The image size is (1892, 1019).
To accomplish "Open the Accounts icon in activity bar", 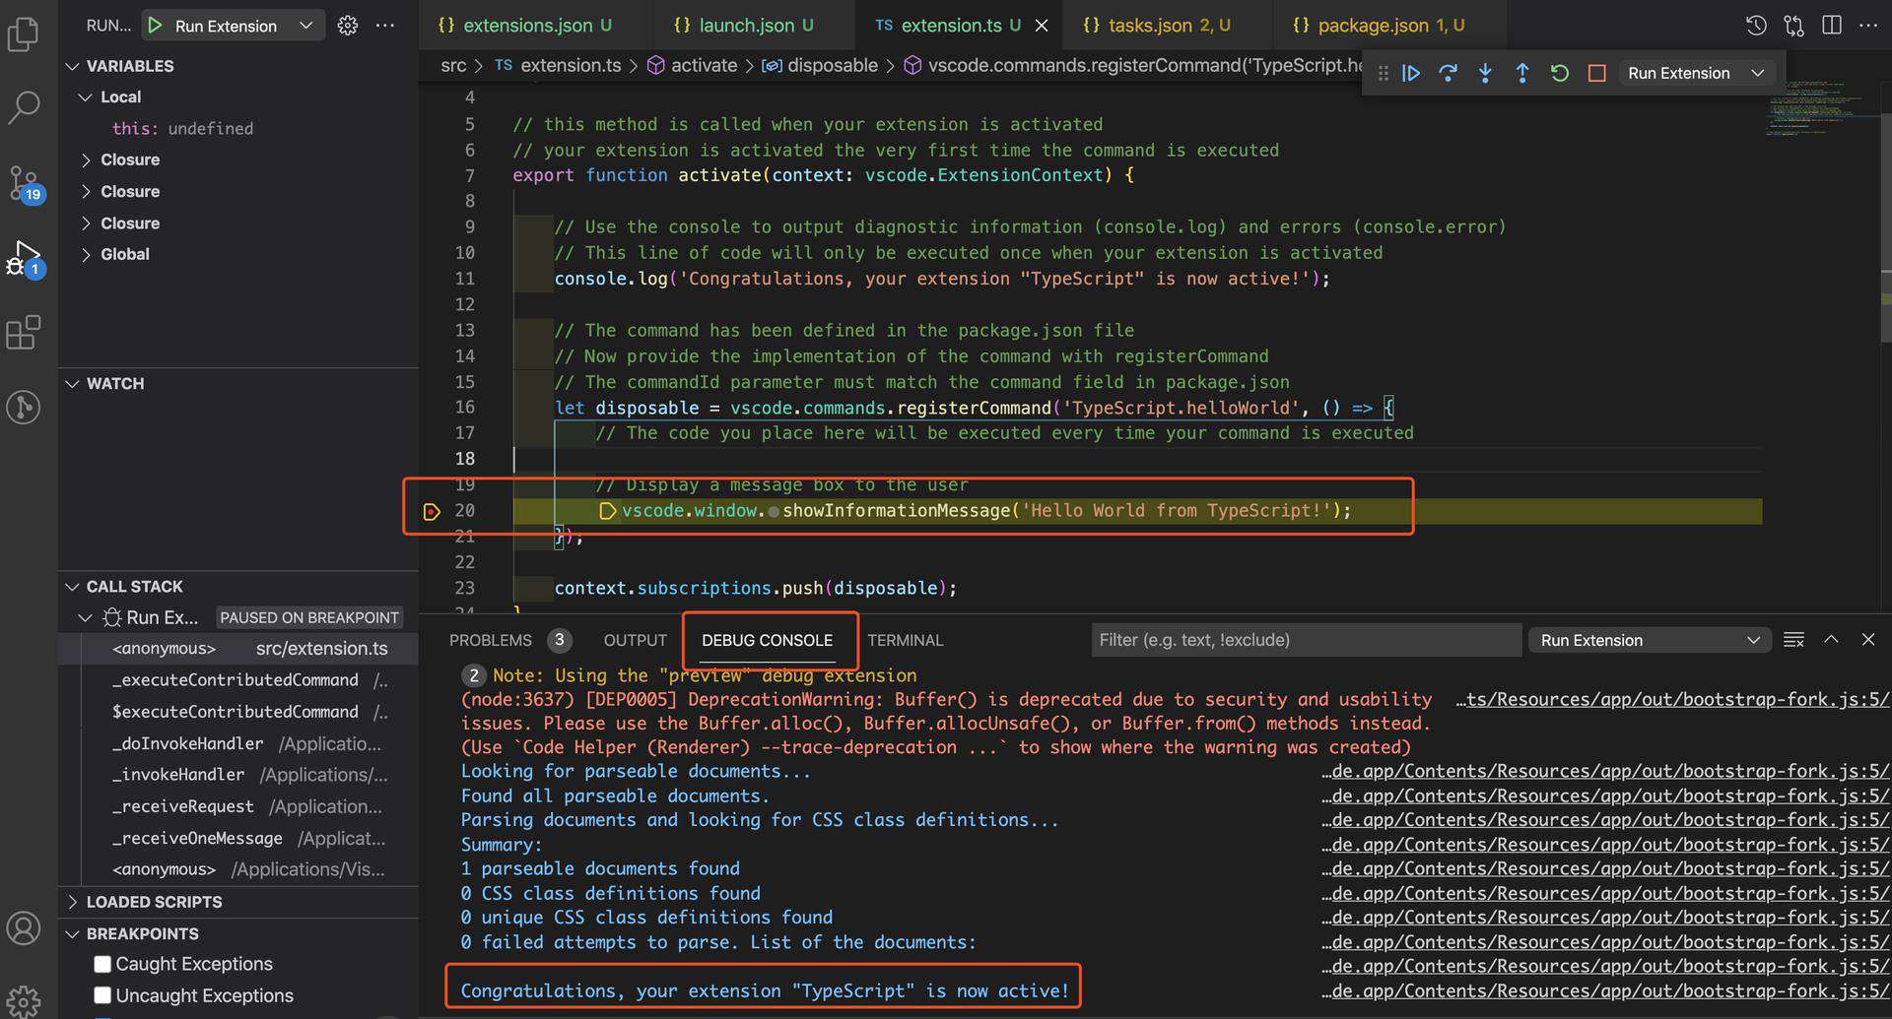I will (x=23, y=927).
